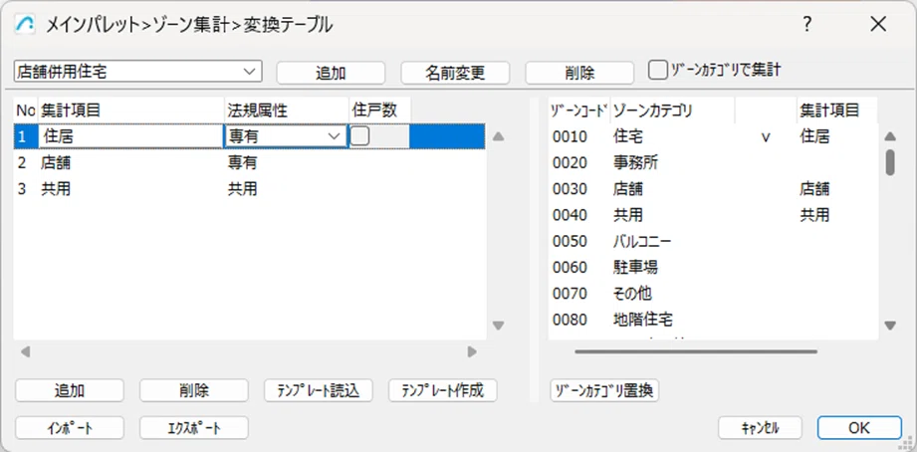Image resolution: width=917 pixels, height=452 pixels.
Task: Select zone row 0040 共用
Action: [x=713, y=215]
